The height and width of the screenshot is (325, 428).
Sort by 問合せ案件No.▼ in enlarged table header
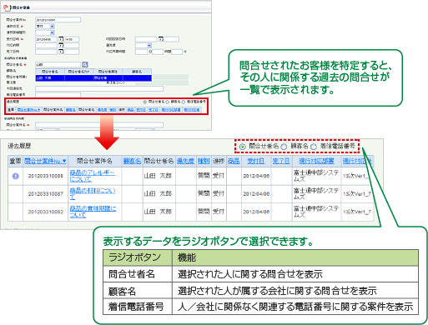(45, 161)
